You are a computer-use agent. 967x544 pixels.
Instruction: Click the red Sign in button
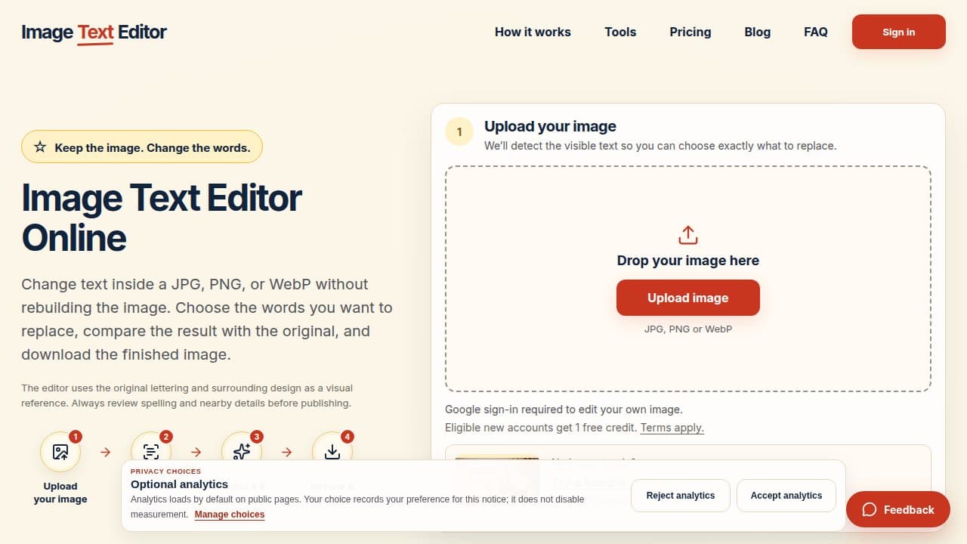(x=899, y=32)
